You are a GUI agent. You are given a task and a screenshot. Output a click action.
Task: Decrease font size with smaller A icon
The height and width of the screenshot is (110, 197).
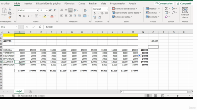(55, 10)
